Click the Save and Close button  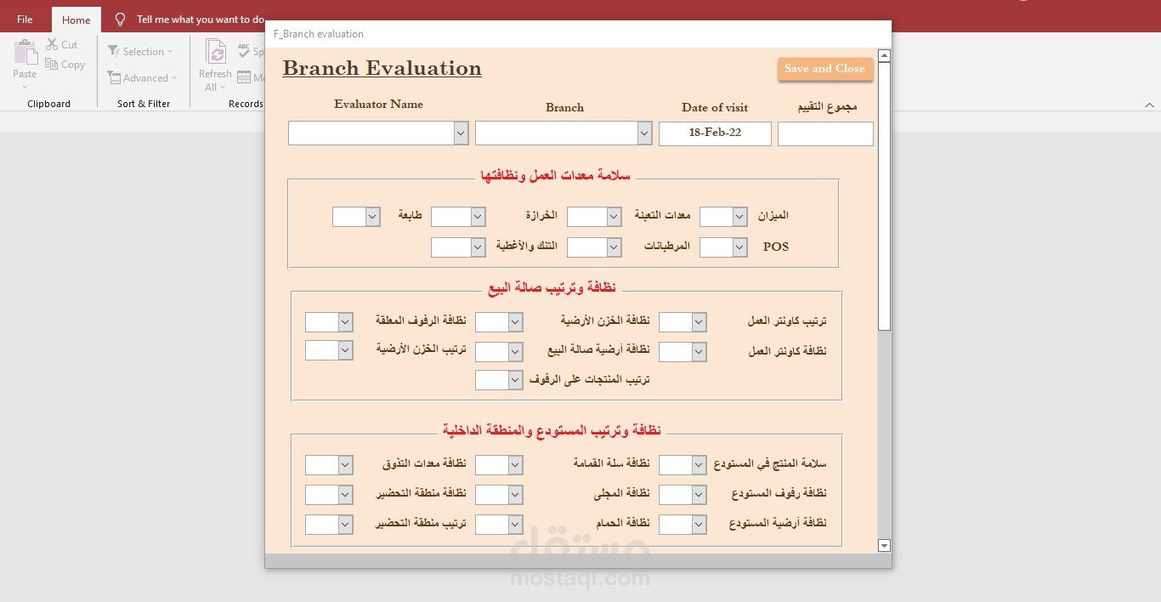coord(824,69)
